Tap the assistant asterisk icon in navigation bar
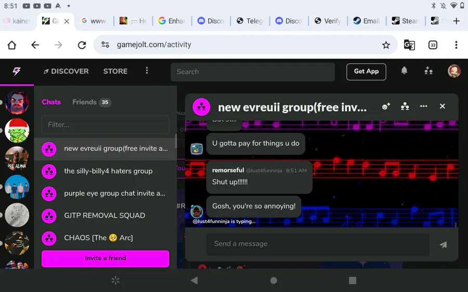The height and width of the screenshot is (292, 468). click(x=115, y=281)
